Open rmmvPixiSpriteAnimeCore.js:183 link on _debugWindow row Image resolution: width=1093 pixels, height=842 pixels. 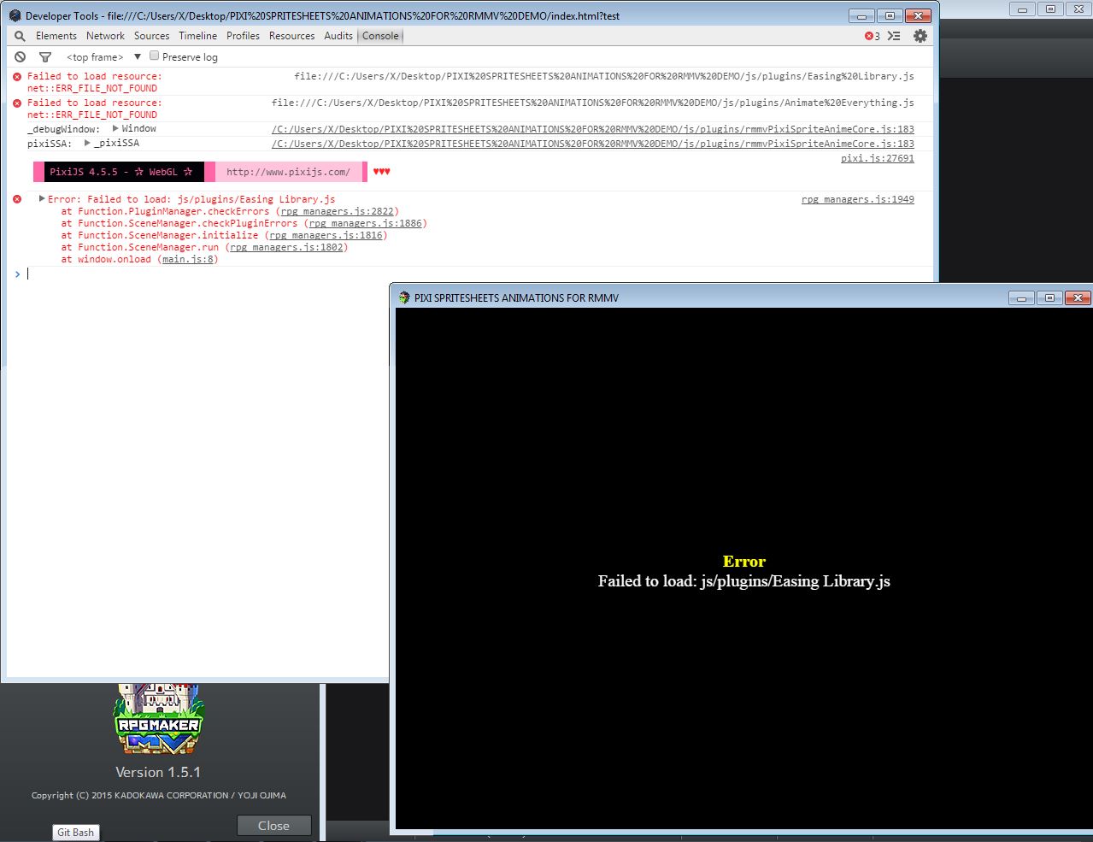(593, 129)
